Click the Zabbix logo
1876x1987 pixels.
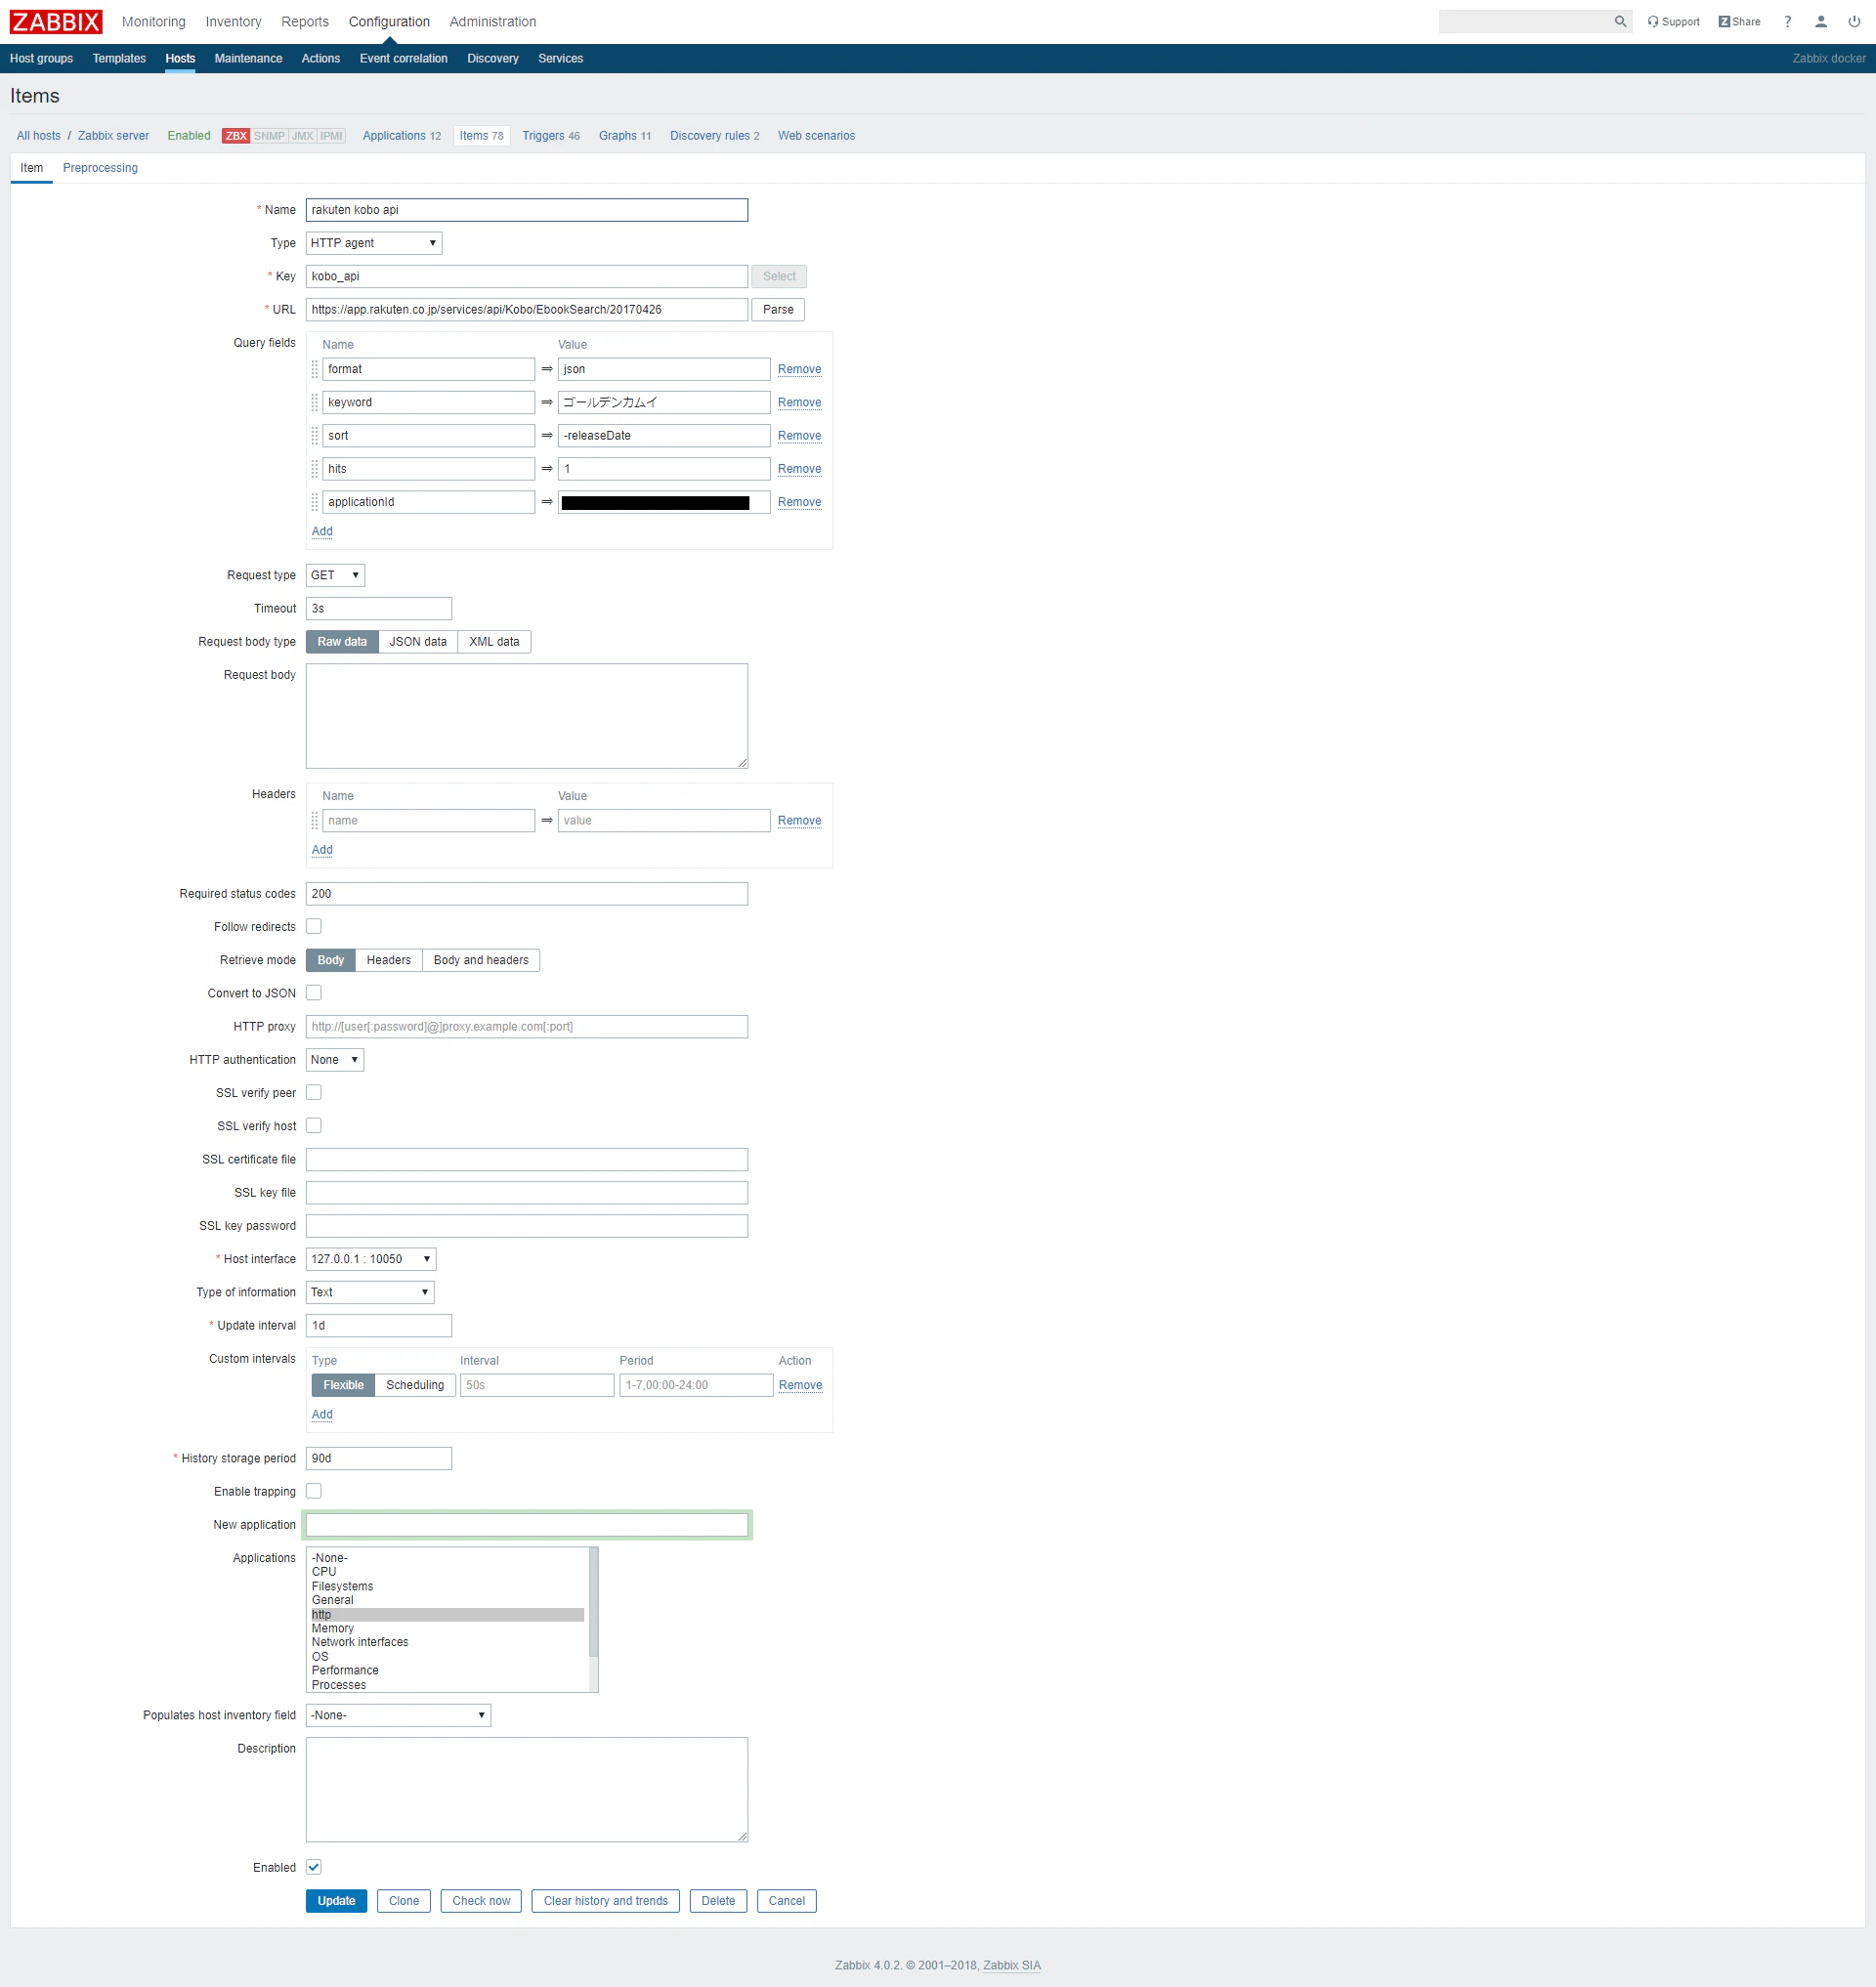[56, 21]
